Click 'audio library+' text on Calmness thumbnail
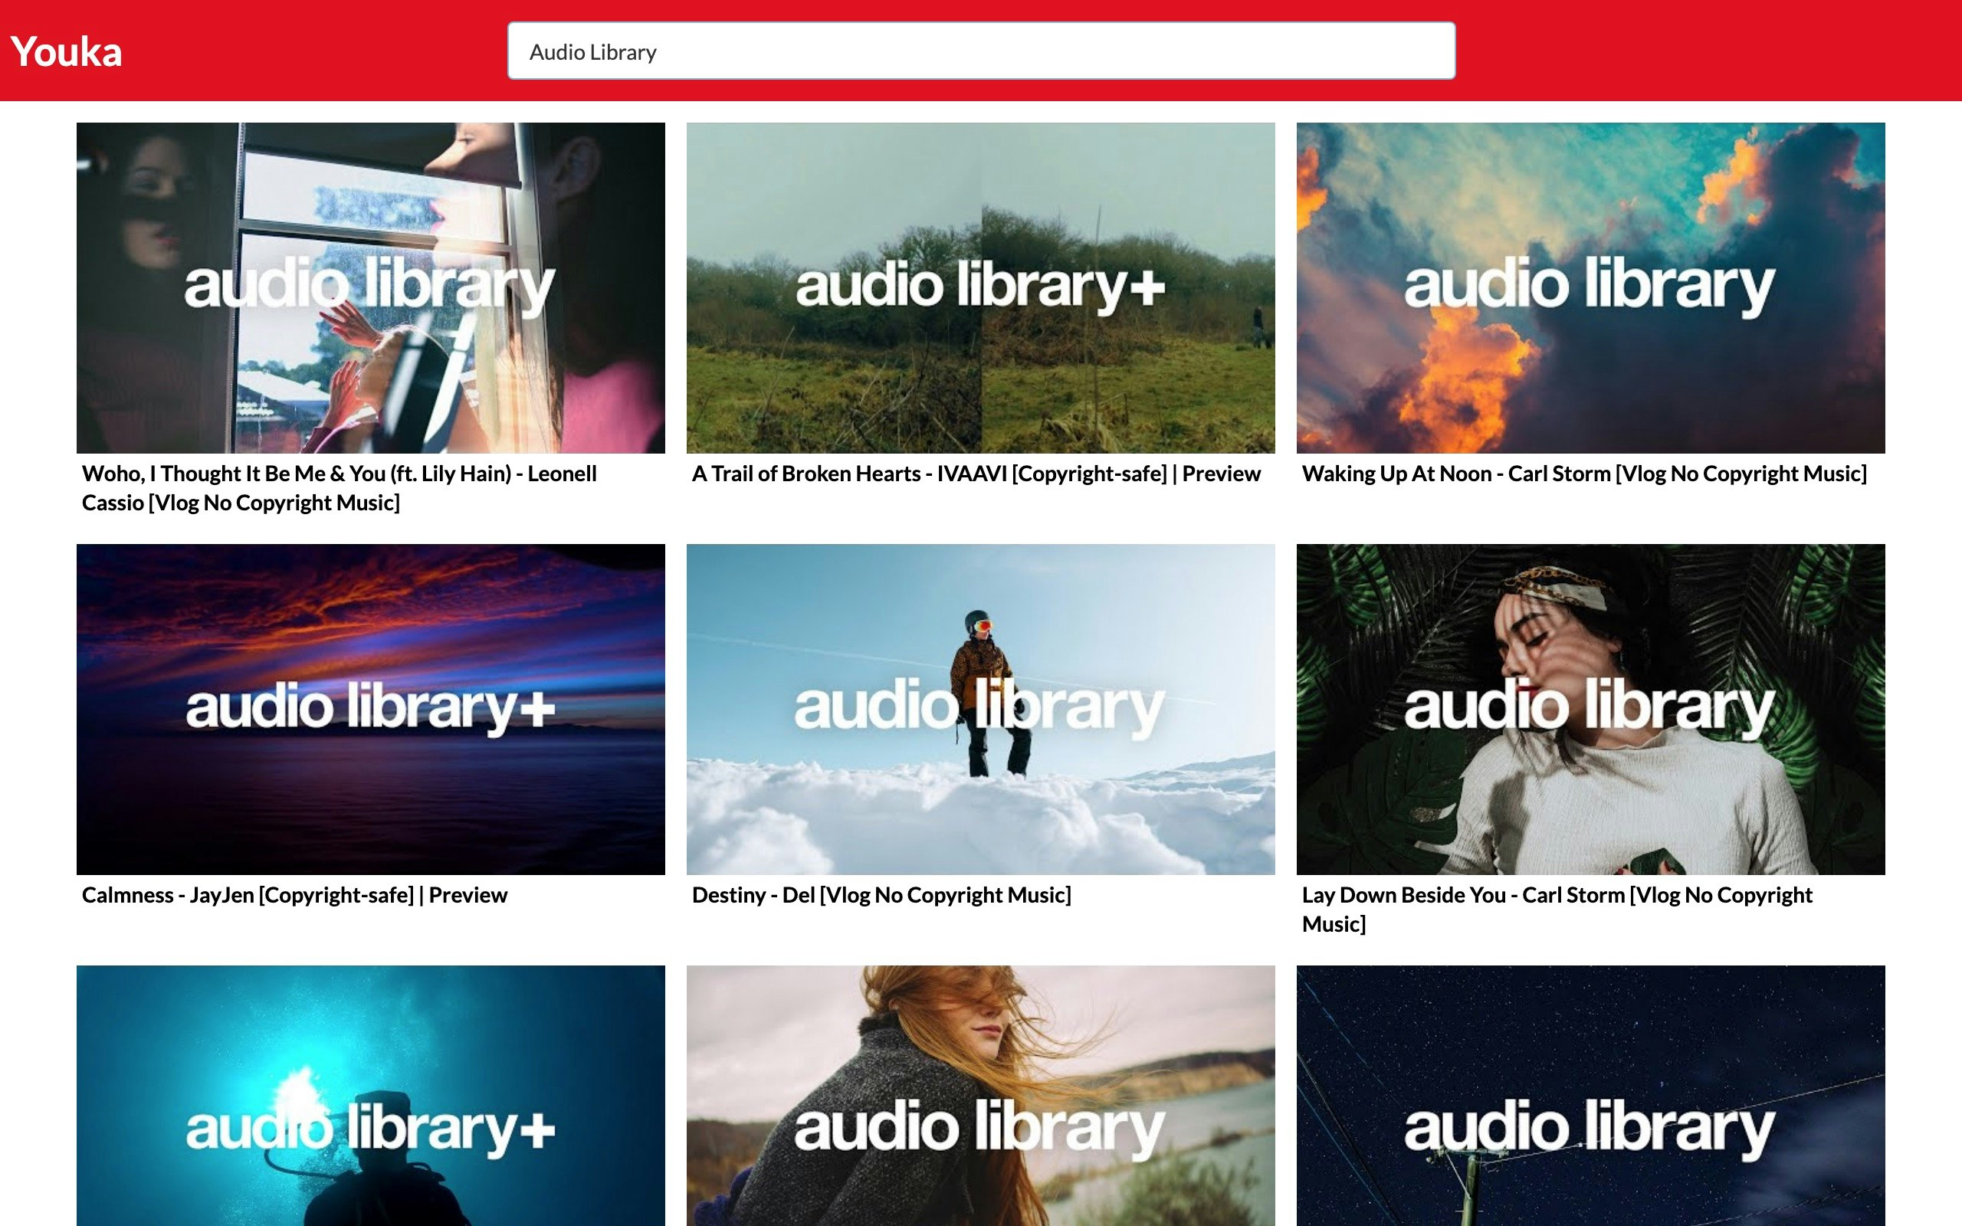 (370, 707)
